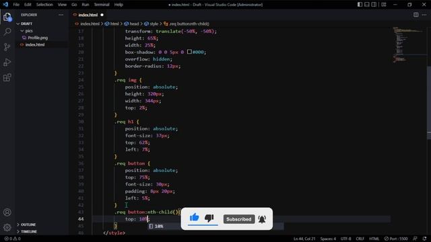This screenshot has height=242, width=431.
Task: Toggle primary side bar layout icon
Action: click(x=360, y=5)
